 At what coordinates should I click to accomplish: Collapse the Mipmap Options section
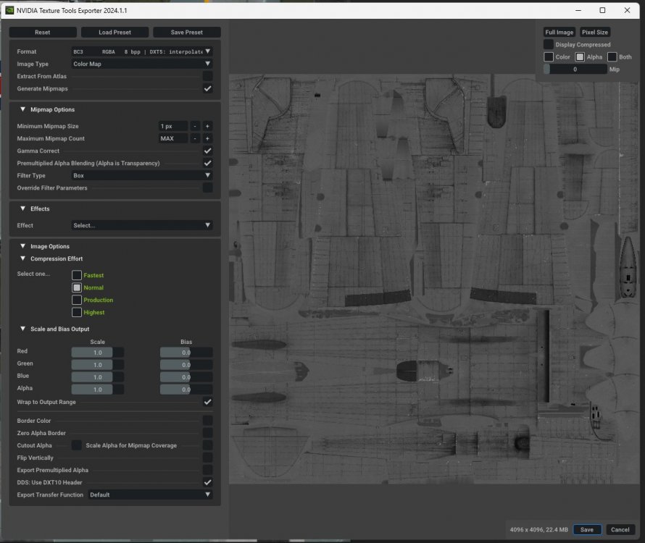click(22, 109)
